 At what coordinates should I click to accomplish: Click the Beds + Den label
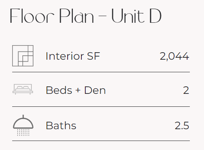tap(75, 90)
